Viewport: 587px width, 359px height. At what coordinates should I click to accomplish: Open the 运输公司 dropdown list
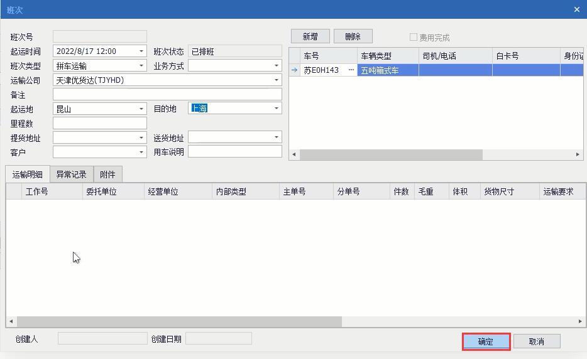point(277,80)
